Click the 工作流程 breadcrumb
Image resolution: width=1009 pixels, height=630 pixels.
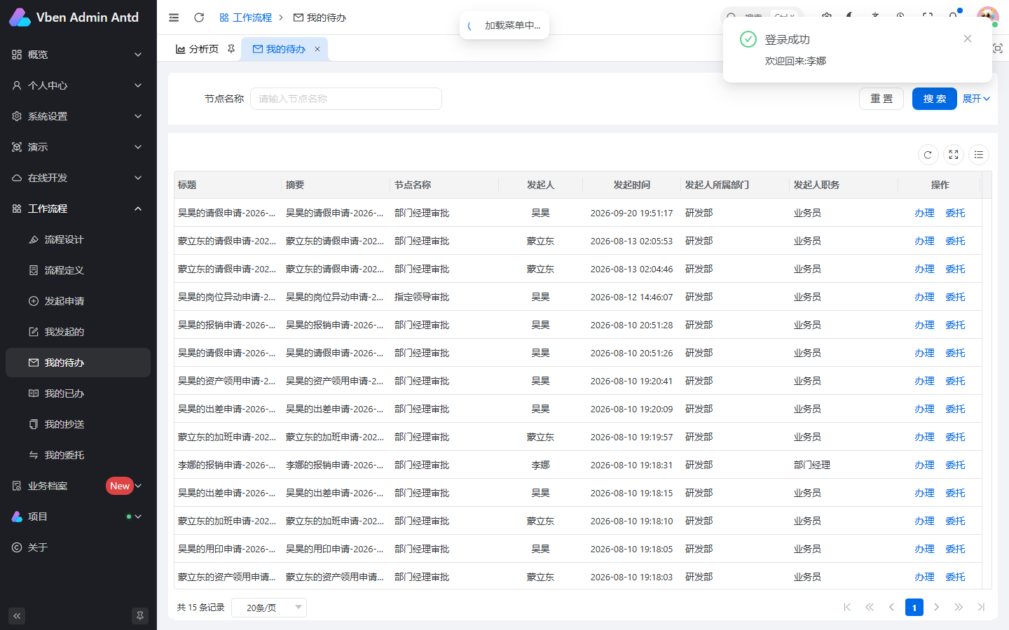[245, 17]
